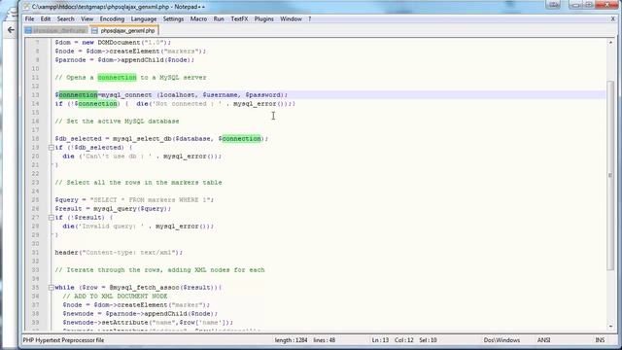Open the File menu
Image resolution: width=622 pixels, height=350 pixels.
click(30, 18)
